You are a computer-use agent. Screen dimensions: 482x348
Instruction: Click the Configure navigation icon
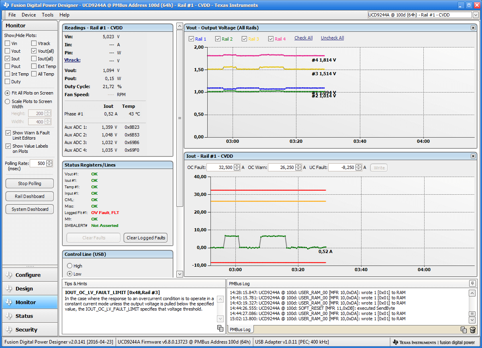point(8,275)
